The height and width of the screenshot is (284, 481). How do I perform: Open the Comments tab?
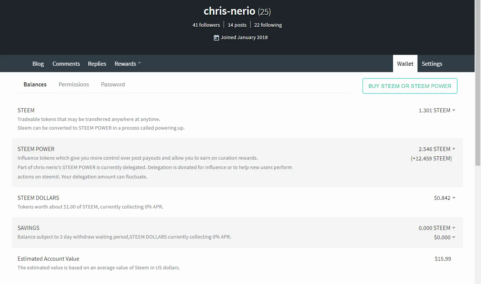click(66, 63)
